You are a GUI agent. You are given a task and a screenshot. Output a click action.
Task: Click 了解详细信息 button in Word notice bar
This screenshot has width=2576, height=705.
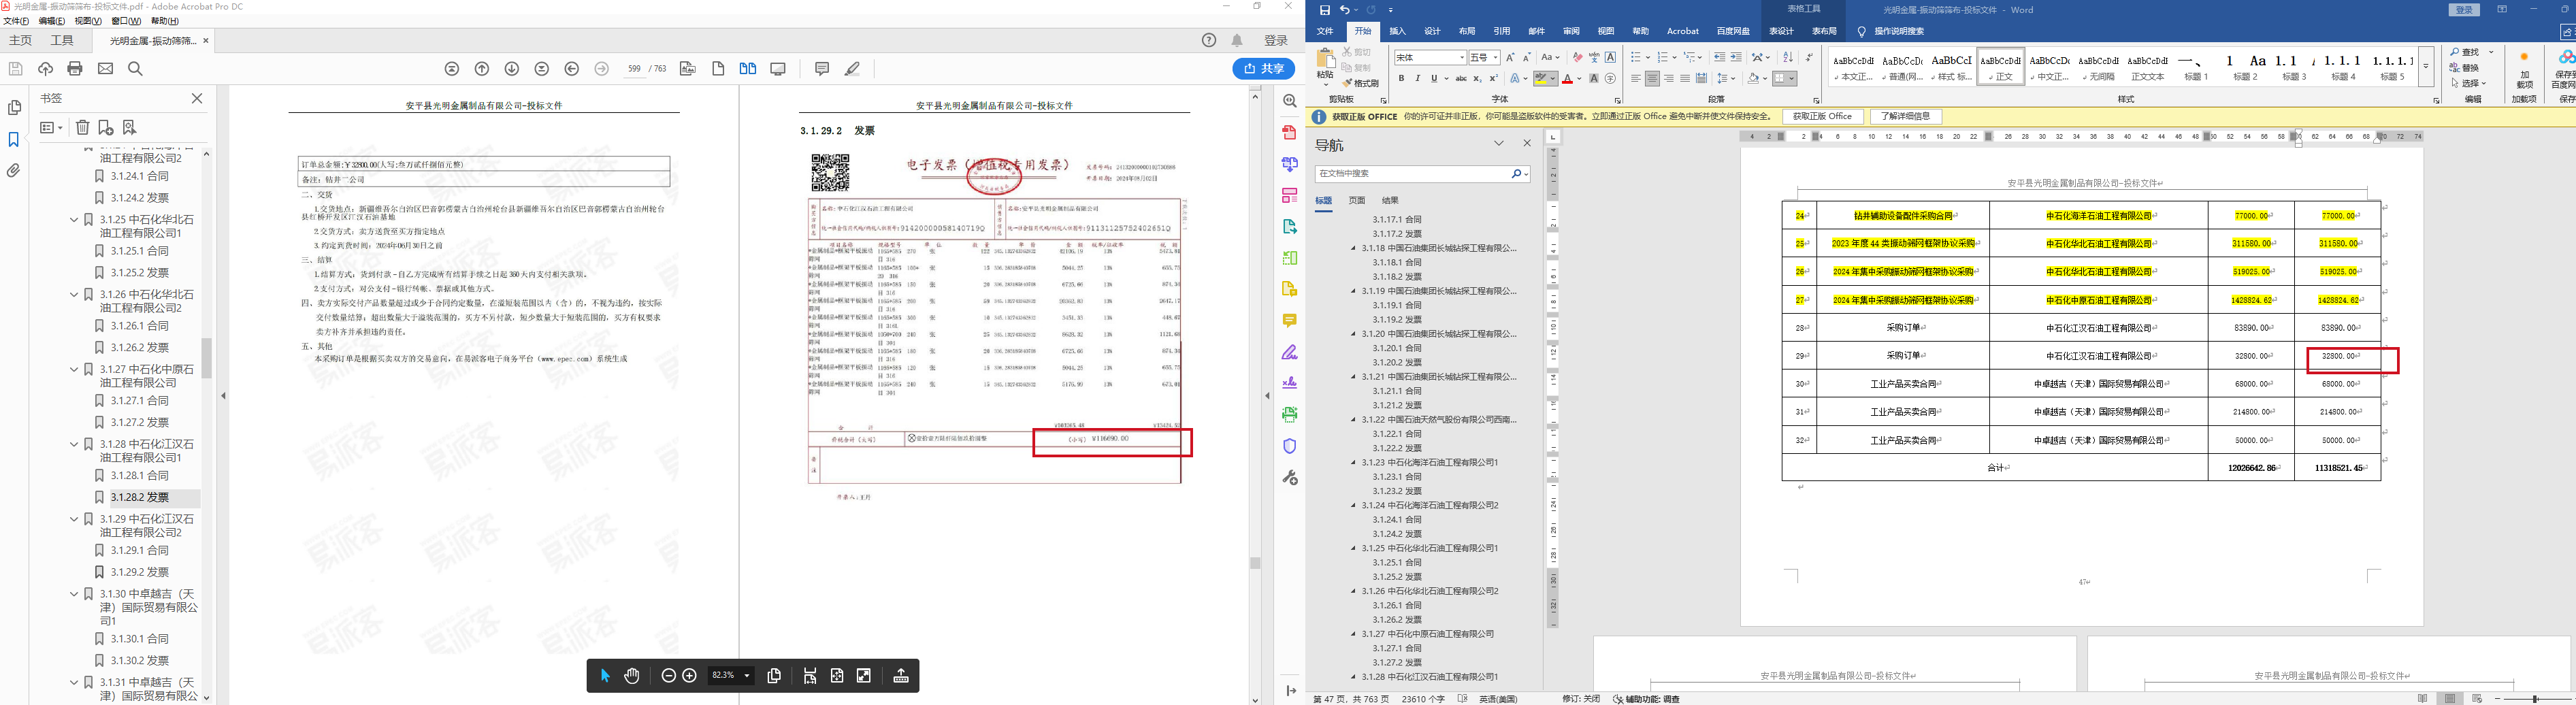pyautogui.click(x=1905, y=117)
